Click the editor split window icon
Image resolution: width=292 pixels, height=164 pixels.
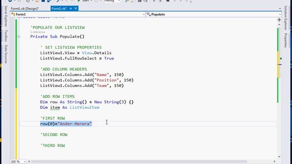coord(279,20)
